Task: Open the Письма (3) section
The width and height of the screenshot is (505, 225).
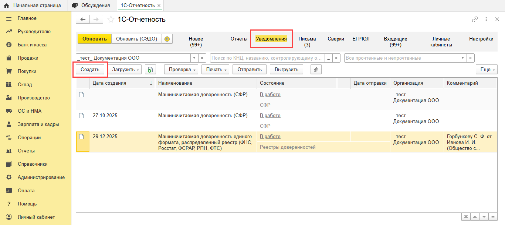Action: (307, 42)
